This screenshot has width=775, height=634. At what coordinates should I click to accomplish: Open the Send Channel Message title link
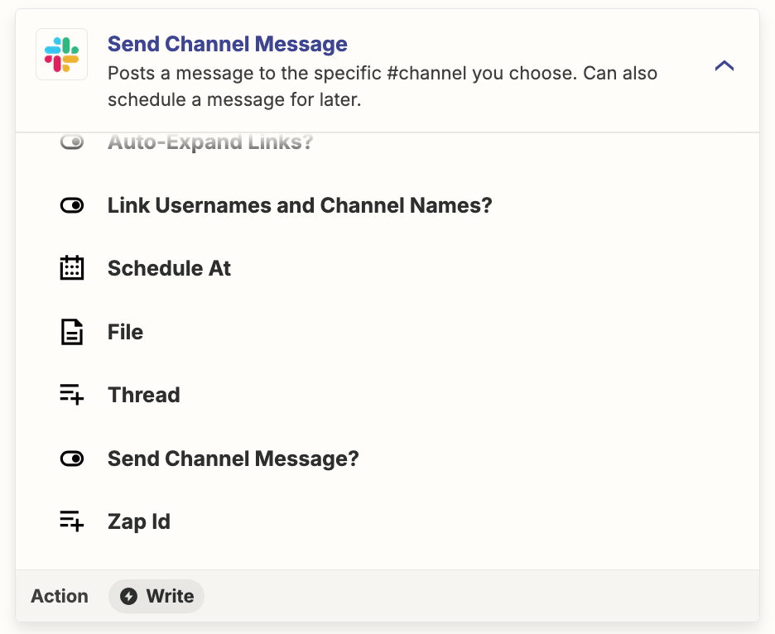point(228,44)
